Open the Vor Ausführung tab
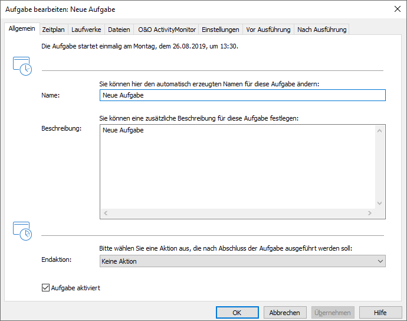 268,30
